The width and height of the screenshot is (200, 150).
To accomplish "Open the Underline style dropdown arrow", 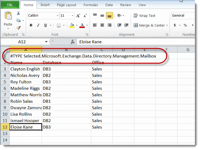I will tap(51, 25).
